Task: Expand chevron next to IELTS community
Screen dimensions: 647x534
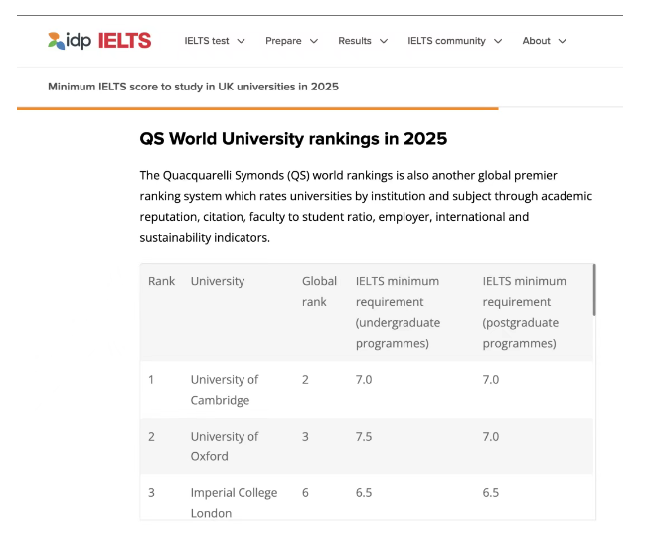Action: click(x=498, y=41)
